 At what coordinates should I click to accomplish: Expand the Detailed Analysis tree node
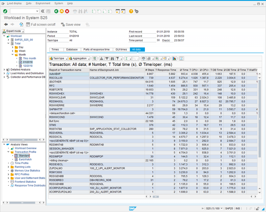tap(4, 69)
